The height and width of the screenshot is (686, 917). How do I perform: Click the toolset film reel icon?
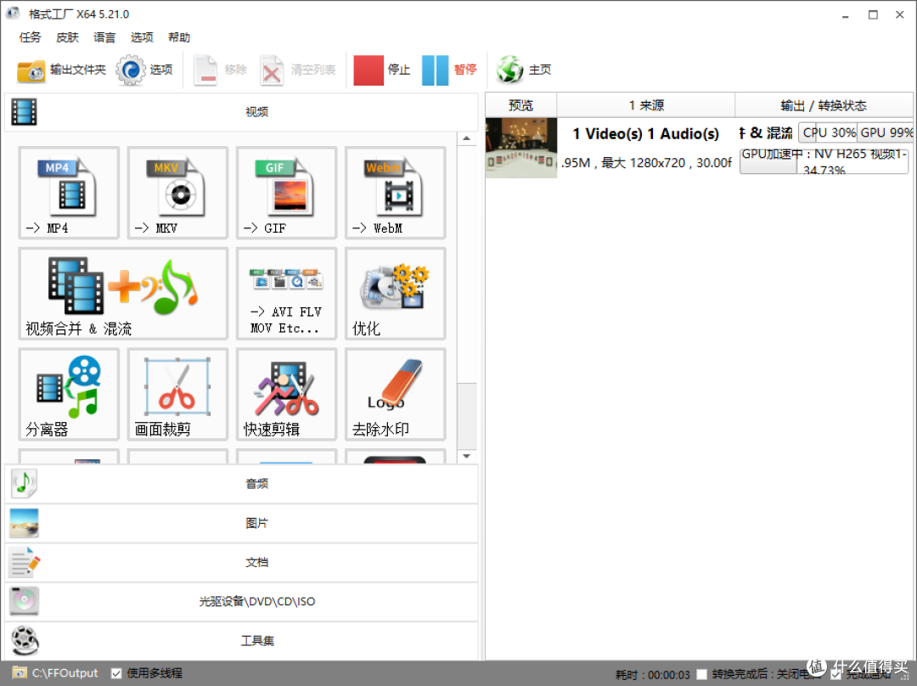25,640
